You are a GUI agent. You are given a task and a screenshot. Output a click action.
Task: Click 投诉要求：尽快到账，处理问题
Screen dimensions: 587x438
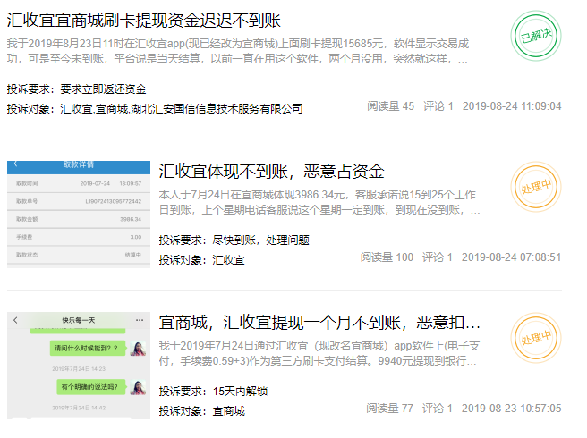234,240
